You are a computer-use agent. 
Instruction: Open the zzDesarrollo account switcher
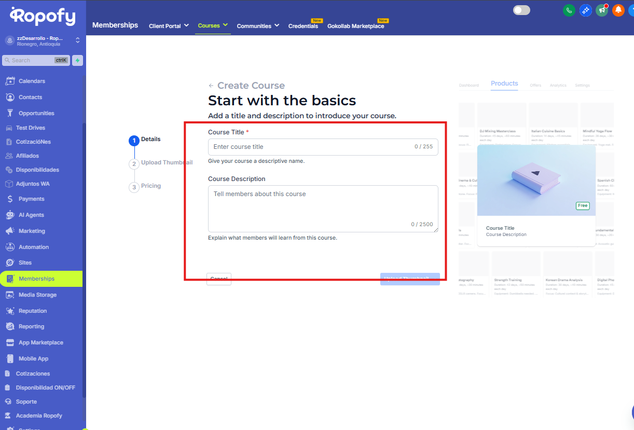pos(42,40)
